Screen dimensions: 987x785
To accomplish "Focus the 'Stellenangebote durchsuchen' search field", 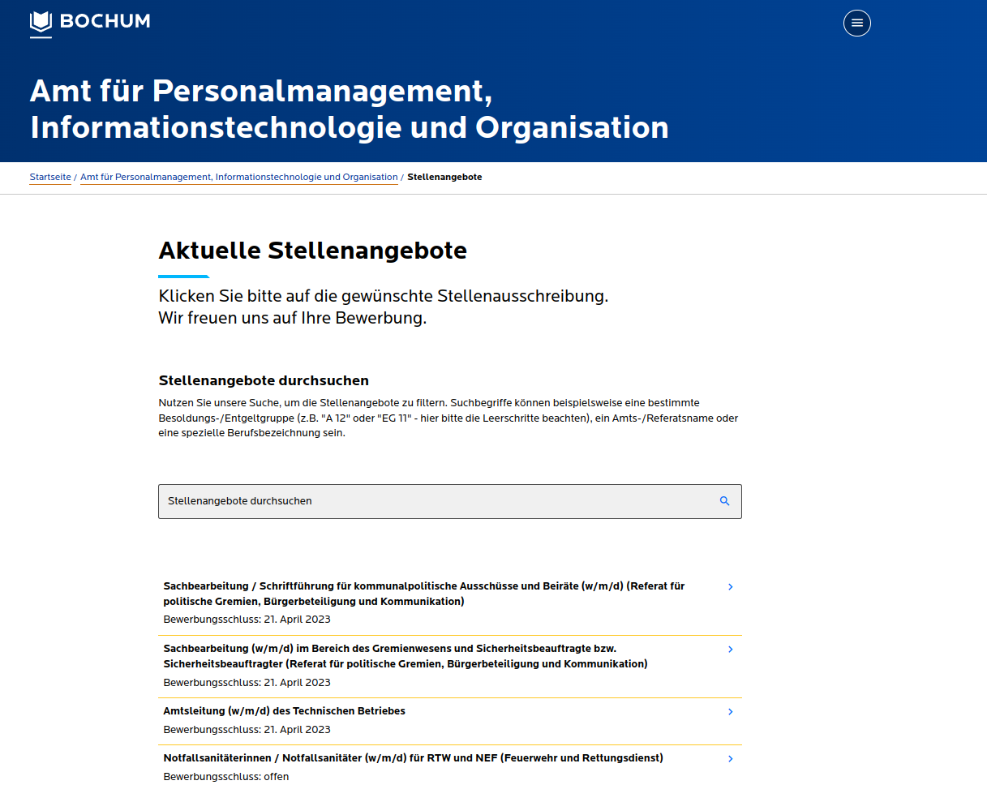I will [434, 501].
